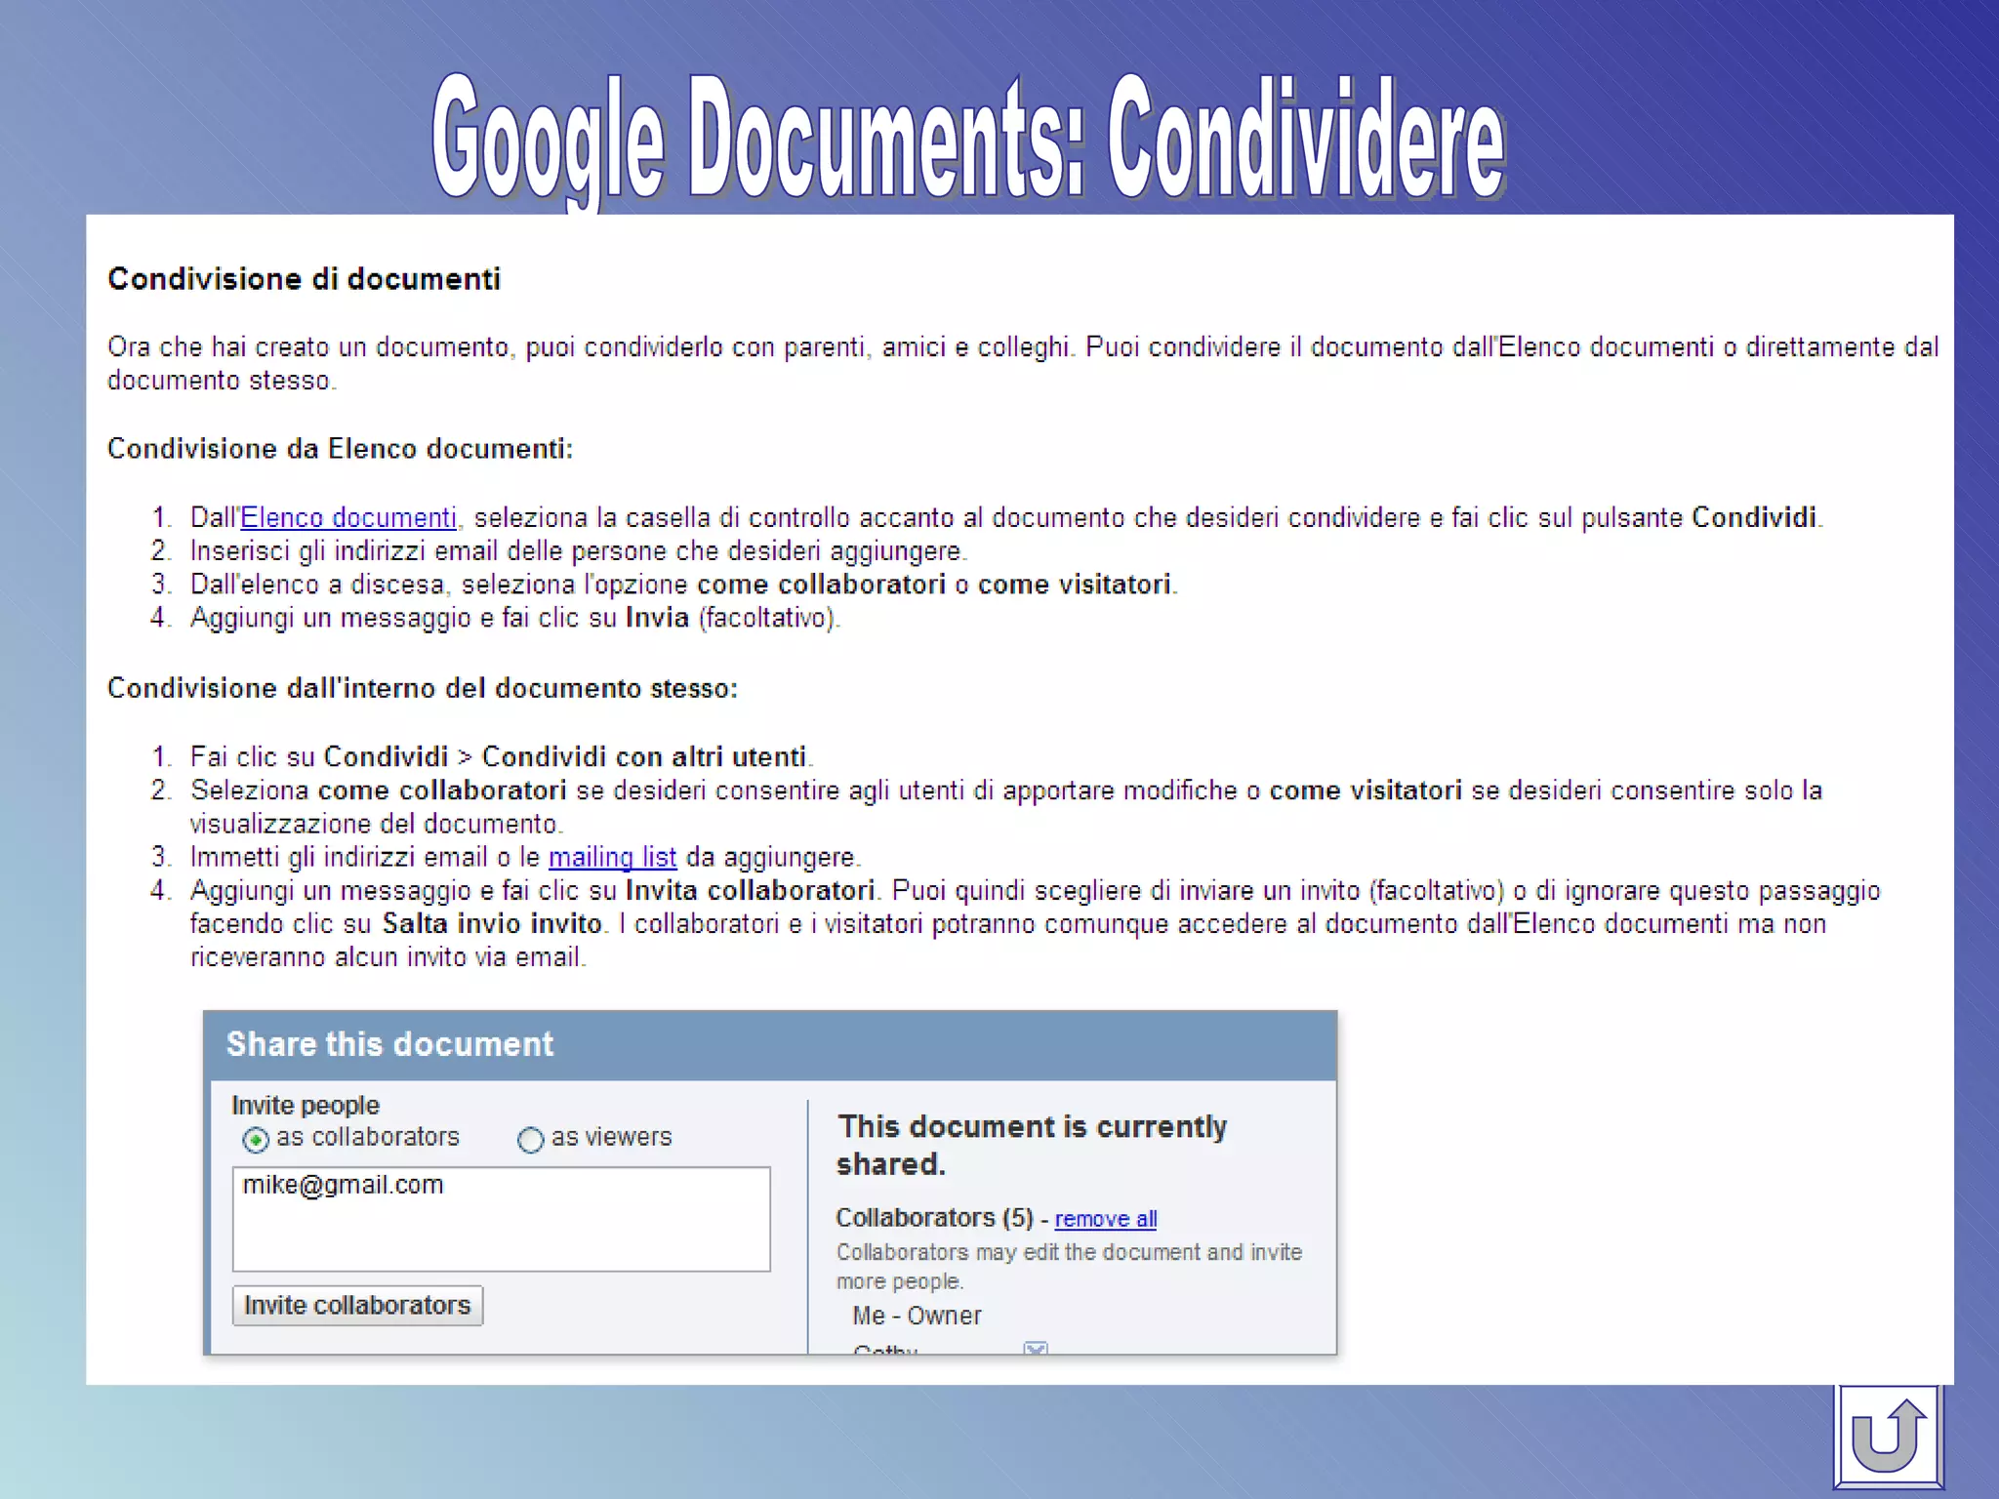Click the bold text 'Condividi con altri utenti'
This screenshot has height=1499, width=1999.
[x=644, y=756]
